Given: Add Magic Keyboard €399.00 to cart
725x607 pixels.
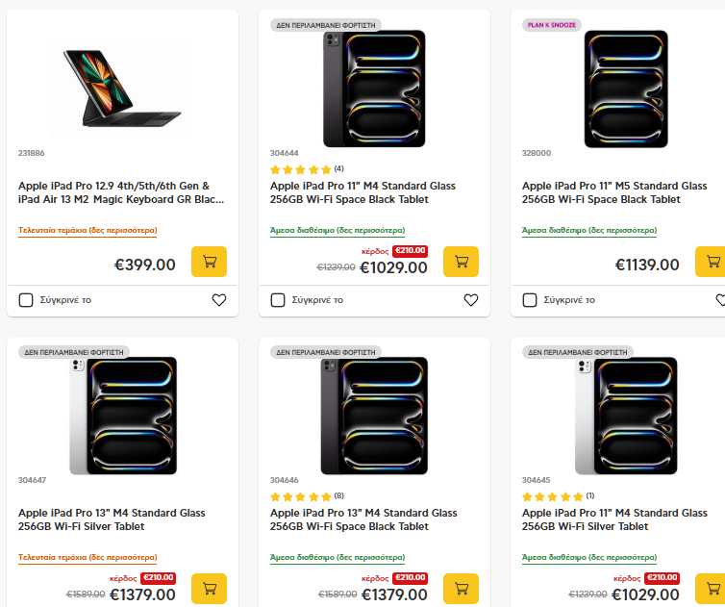Looking at the screenshot, I should [209, 262].
